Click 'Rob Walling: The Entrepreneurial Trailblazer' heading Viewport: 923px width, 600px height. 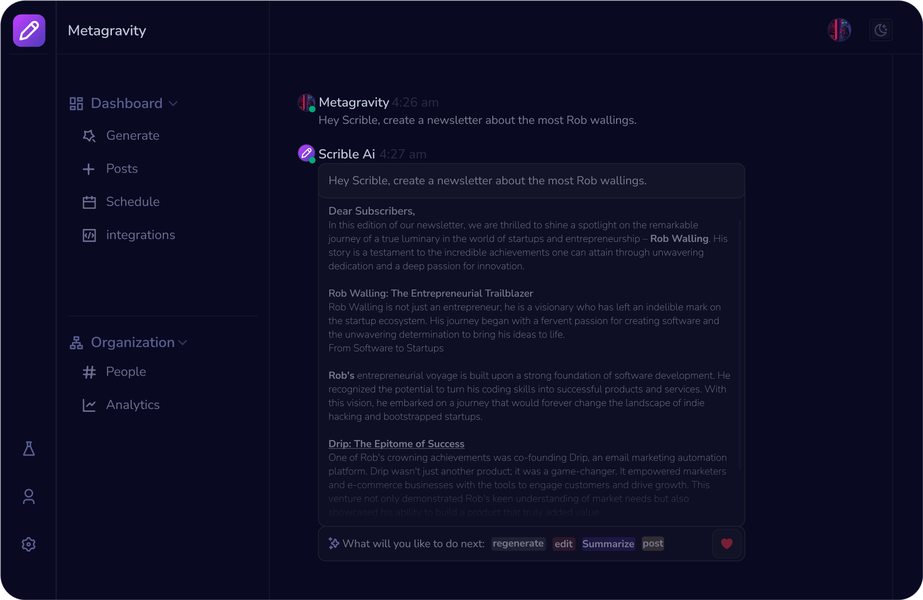pyautogui.click(x=431, y=293)
